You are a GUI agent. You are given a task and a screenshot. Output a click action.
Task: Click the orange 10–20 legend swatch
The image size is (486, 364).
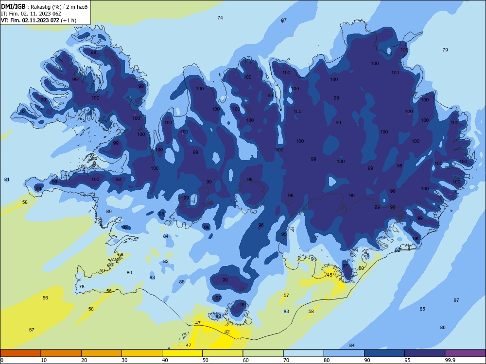[x=61, y=353]
